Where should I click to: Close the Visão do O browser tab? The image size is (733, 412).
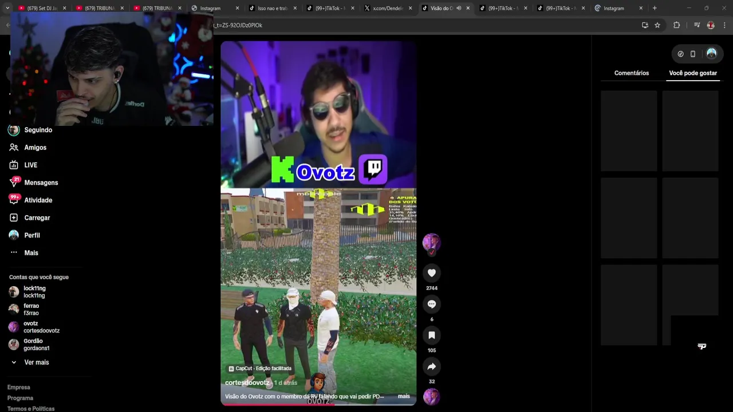tap(468, 8)
